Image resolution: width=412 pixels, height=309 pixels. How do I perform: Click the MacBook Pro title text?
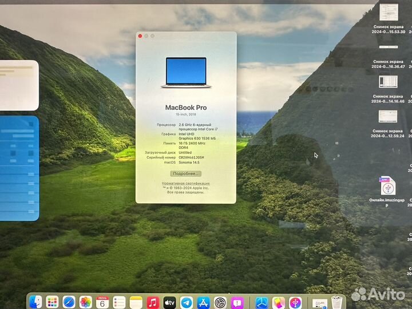[x=186, y=108]
